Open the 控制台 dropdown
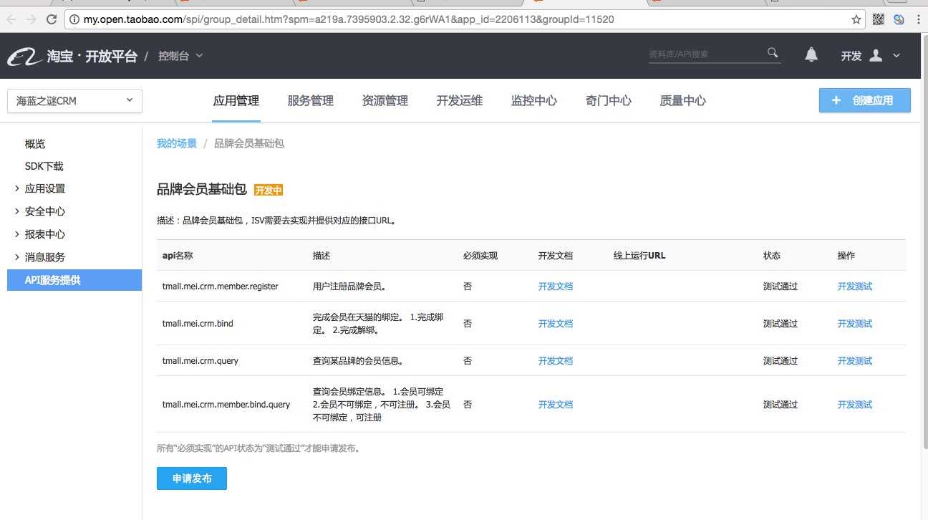 [x=180, y=56]
